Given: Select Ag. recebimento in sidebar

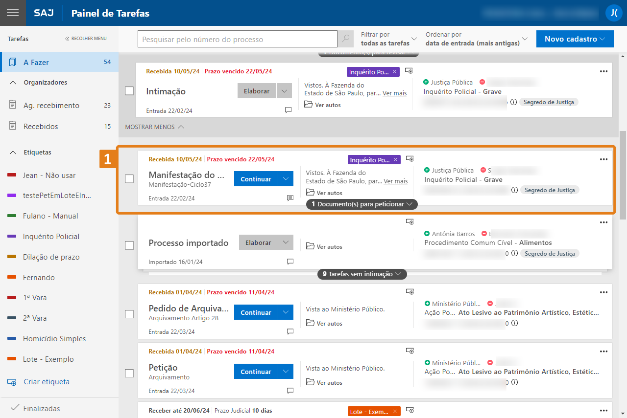Looking at the screenshot, I should point(51,106).
